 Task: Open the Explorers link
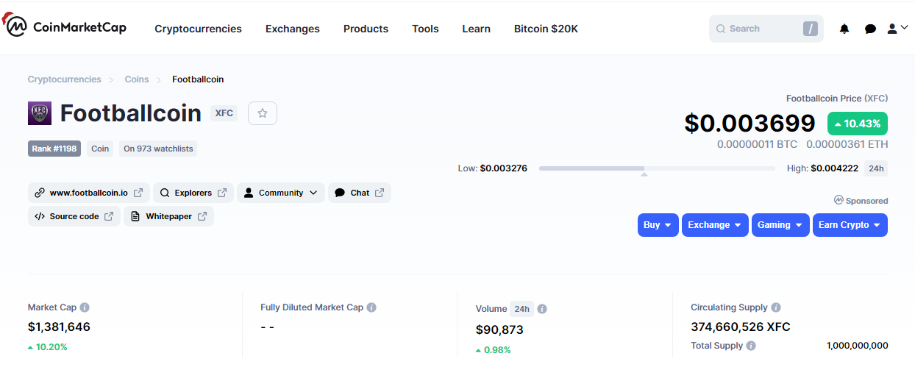pos(193,193)
